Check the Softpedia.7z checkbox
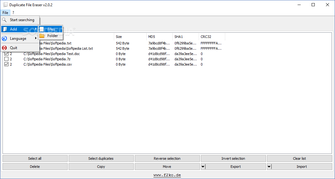 pyautogui.click(x=7, y=59)
